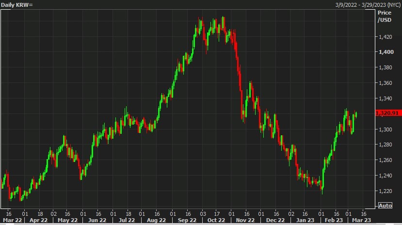This screenshot has width=402, height=225.
Task: Click the 1,280 price axis label
Action: [x=386, y=145]
